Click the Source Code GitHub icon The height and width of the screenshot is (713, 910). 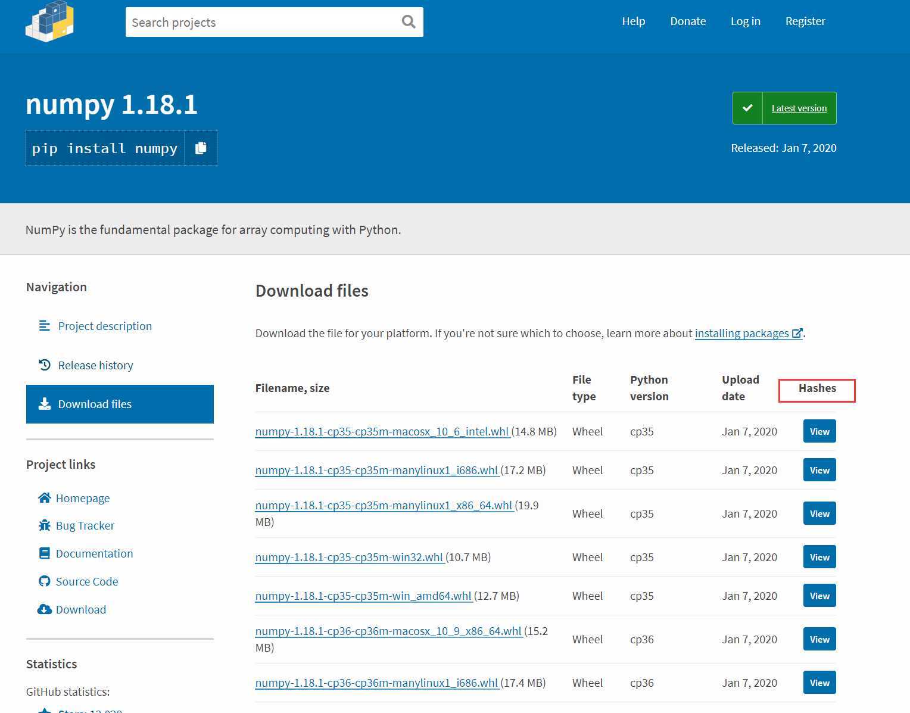(x=45, y=581)
